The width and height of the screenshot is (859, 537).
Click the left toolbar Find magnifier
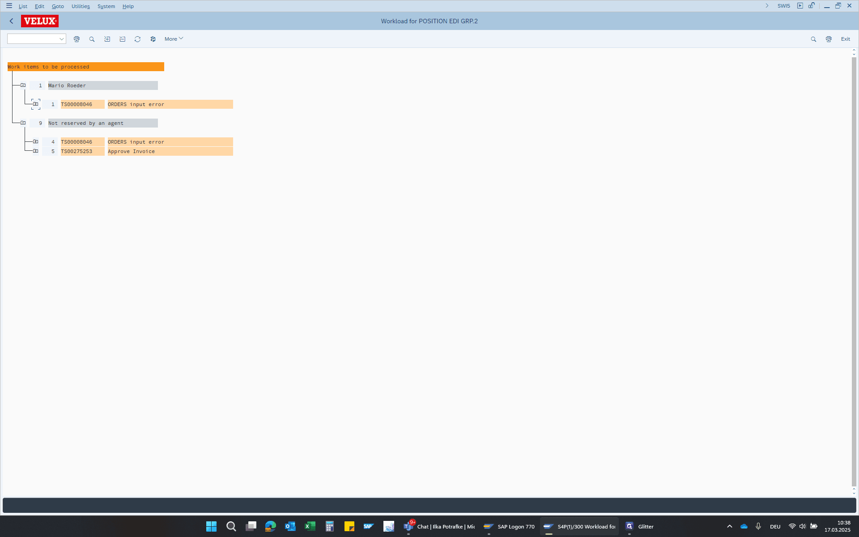(x=92, y=39)
